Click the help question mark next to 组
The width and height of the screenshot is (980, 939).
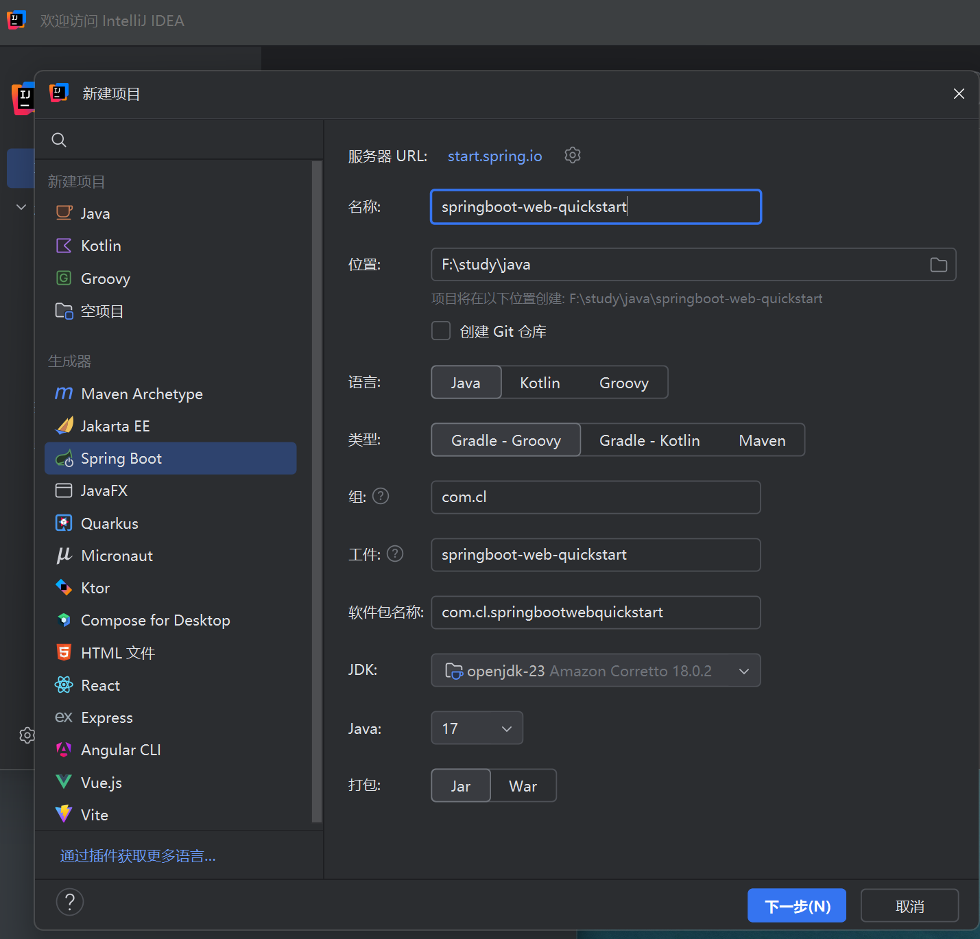[381, 497]
